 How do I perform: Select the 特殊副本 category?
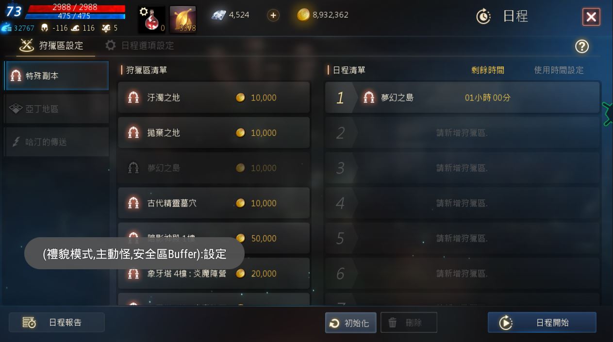tap(57, 76)
